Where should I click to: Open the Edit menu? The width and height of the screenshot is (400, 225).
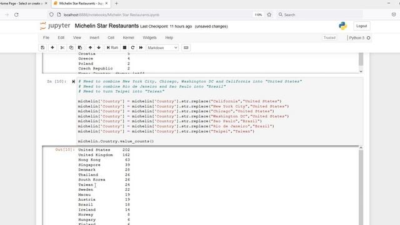(61, 37)
